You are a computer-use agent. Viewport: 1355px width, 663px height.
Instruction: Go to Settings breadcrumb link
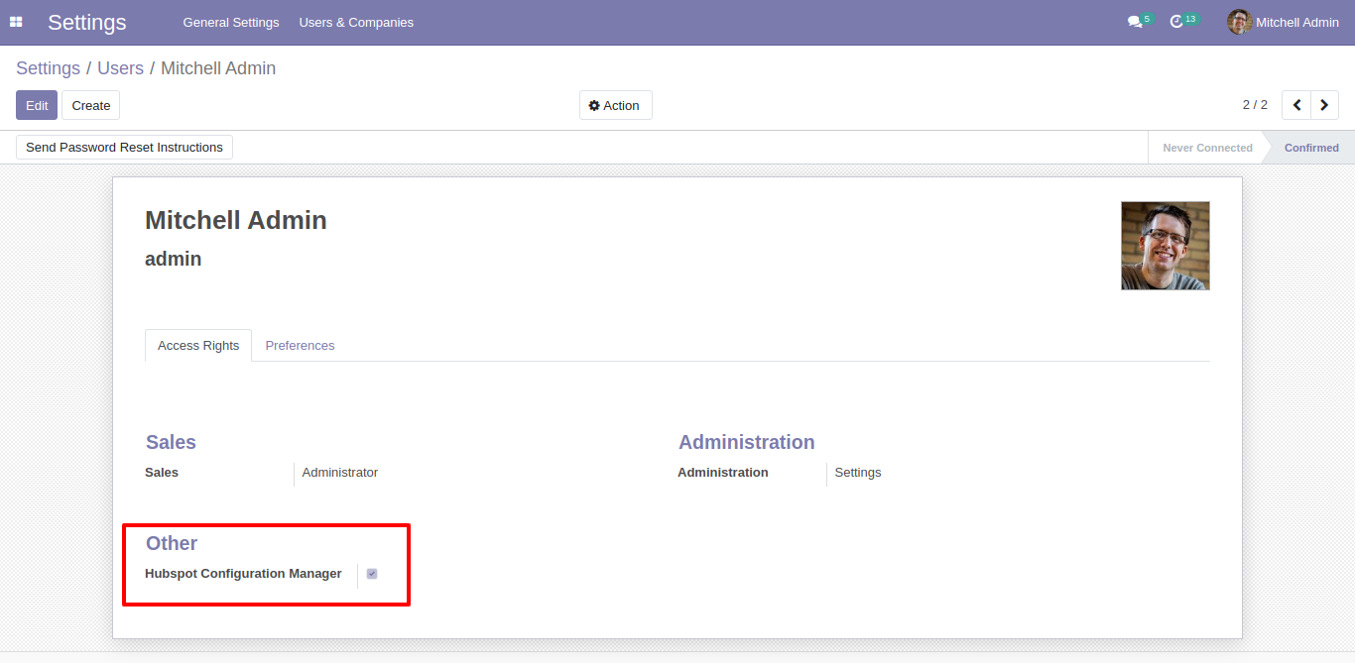[x=48, y=68]
